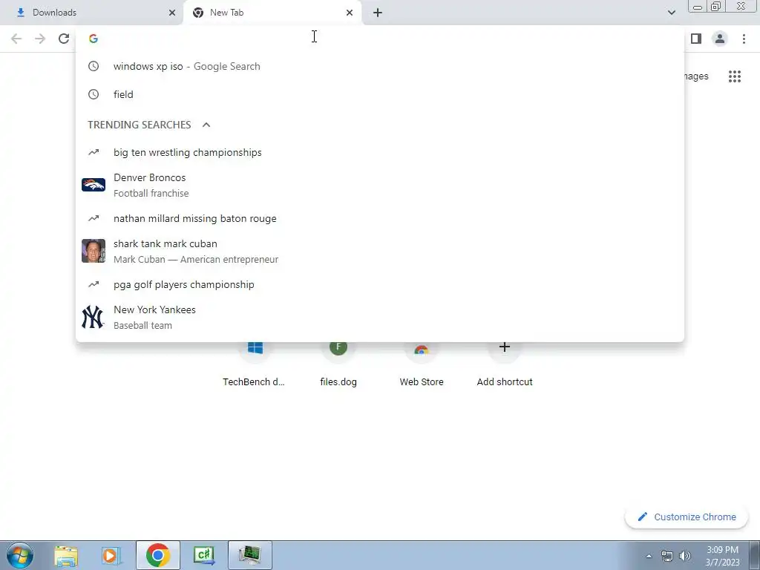
Task: Open the Windows Start menu
Action: click(x=20, y=555)
